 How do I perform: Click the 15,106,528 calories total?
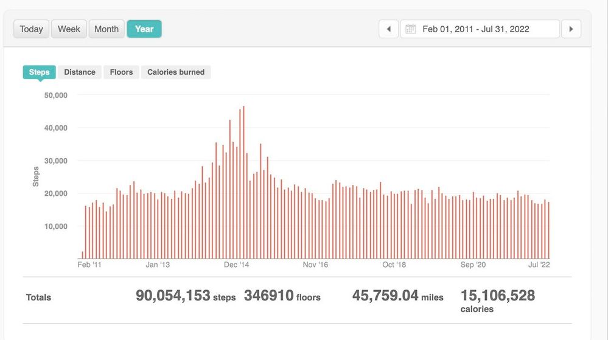[497, 296]
